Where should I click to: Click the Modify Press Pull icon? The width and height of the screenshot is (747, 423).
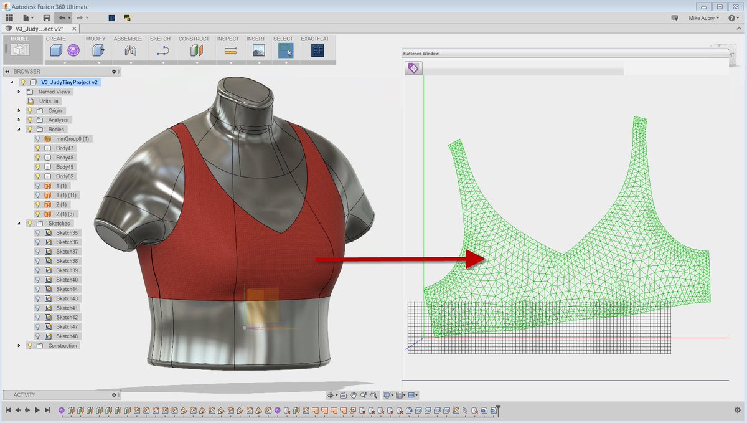coord(98,50)
